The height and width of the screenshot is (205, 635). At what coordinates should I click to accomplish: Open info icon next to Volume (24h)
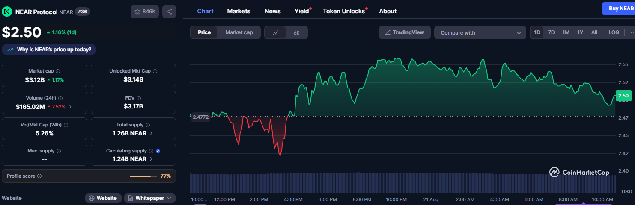pos(60,98)
